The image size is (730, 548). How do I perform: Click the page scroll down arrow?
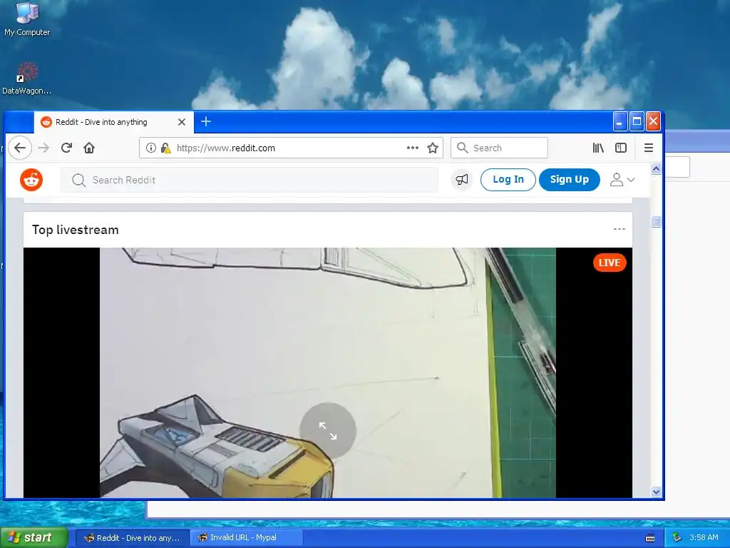point(656,492)
